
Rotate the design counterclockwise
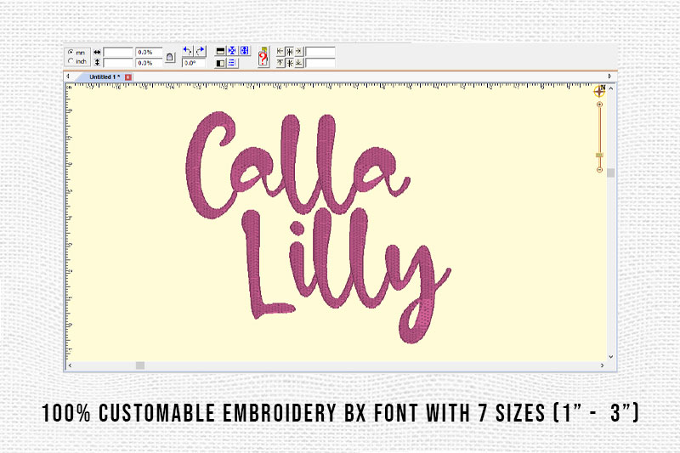188,51
